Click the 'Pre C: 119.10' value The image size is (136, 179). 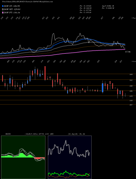tap(85, 12)
